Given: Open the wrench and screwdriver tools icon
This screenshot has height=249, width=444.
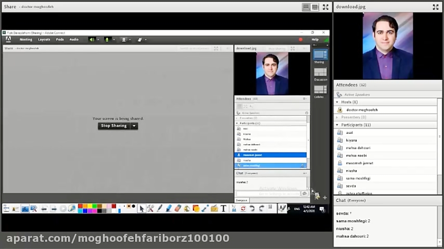Looking at the screenshot, I should point(150,209).
